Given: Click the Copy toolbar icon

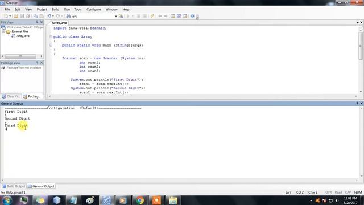Looking at the screenshot, I should point(35,16).
